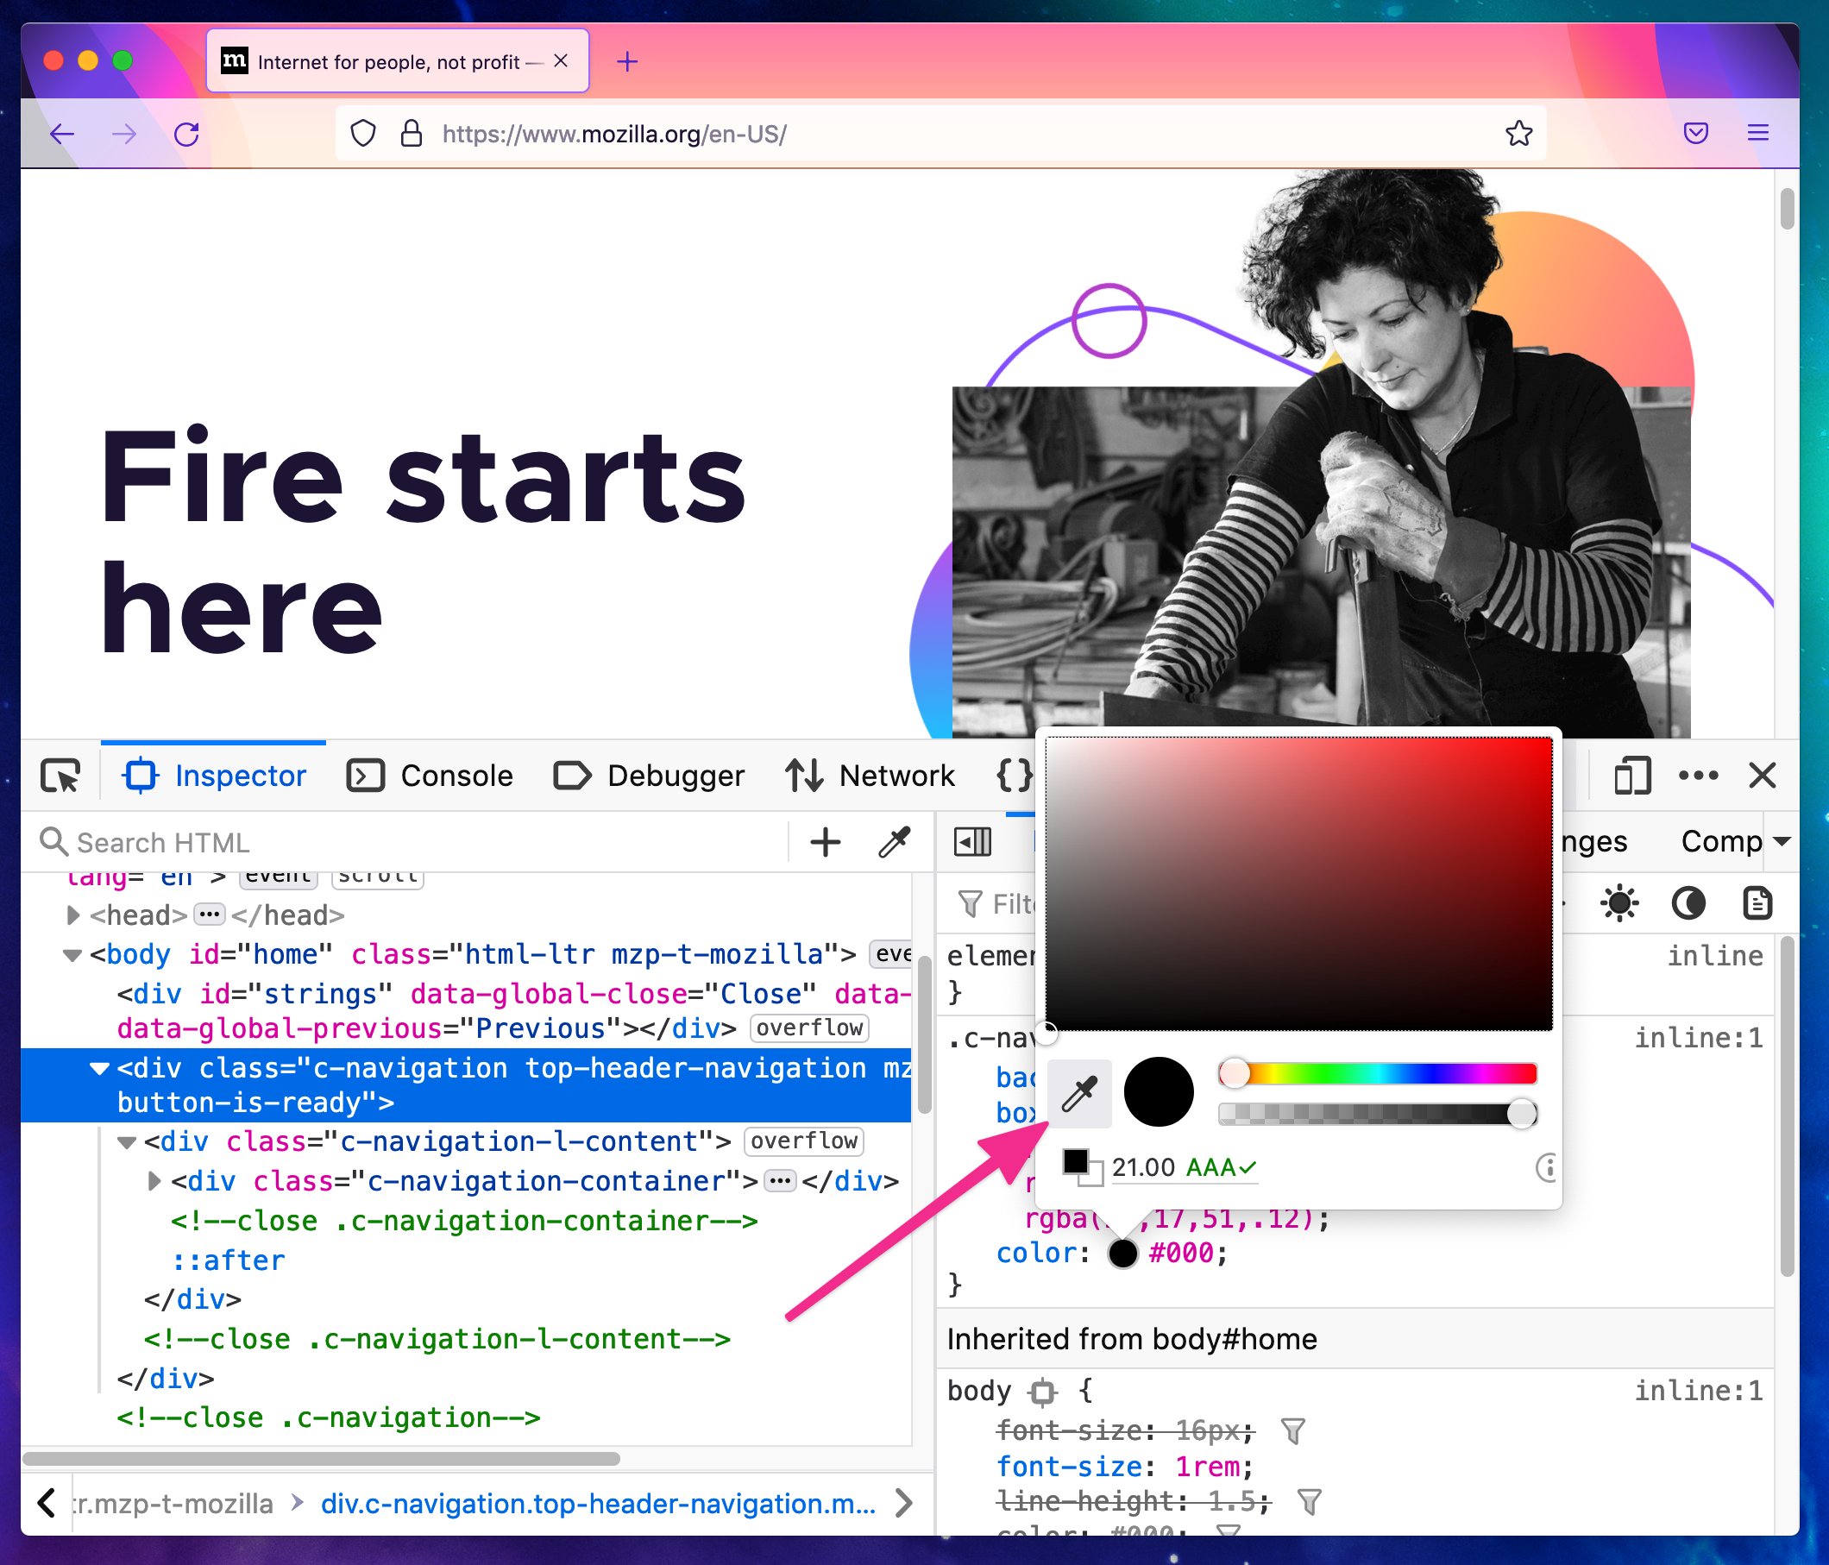
Task: Click the #000 color value
Action: point(1180,1254)
